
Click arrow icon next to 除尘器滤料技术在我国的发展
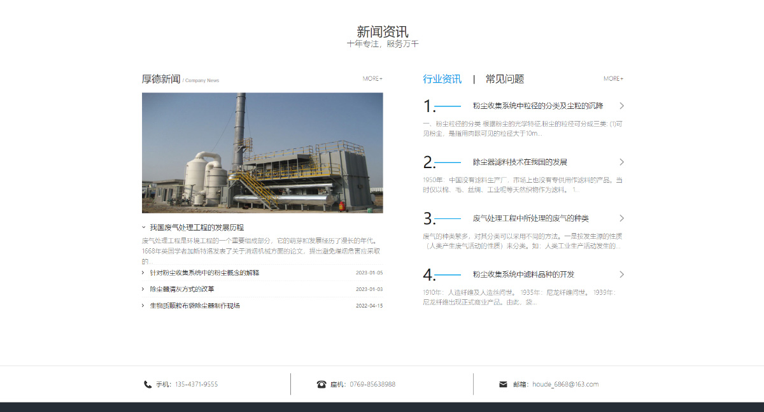[x=621, y=162]
